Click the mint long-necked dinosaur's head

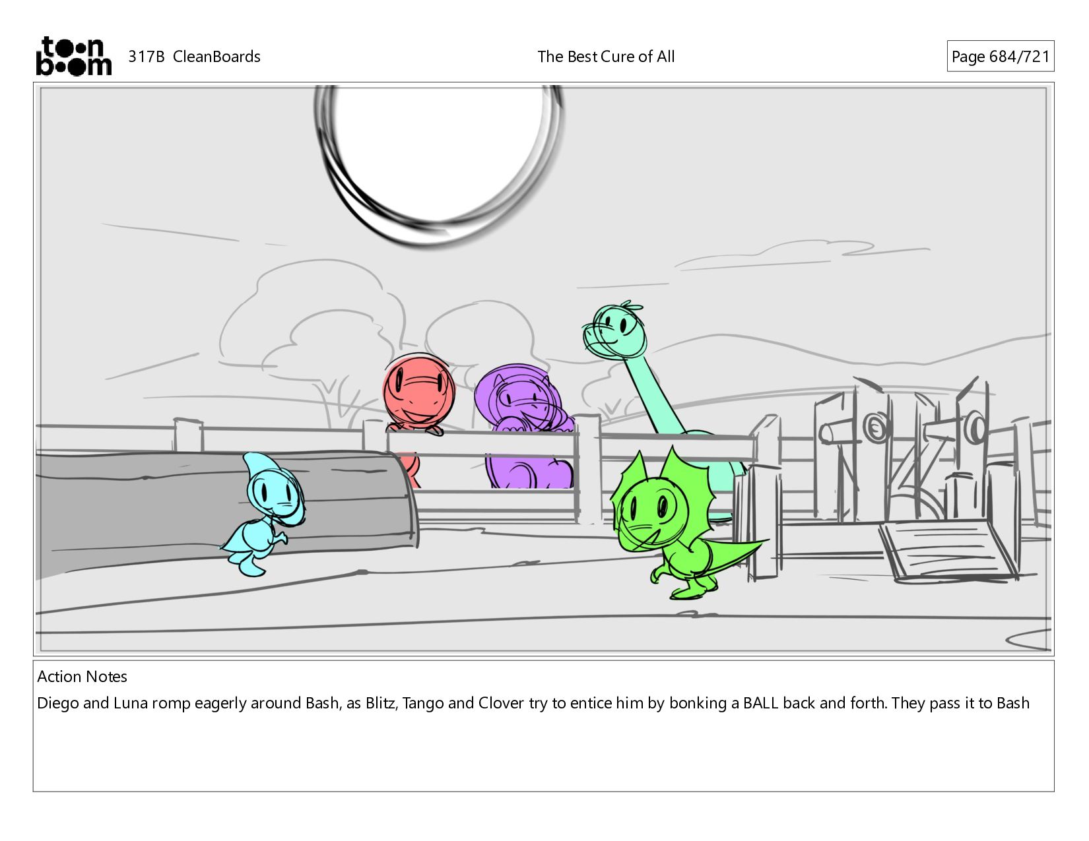pos(614,330)
